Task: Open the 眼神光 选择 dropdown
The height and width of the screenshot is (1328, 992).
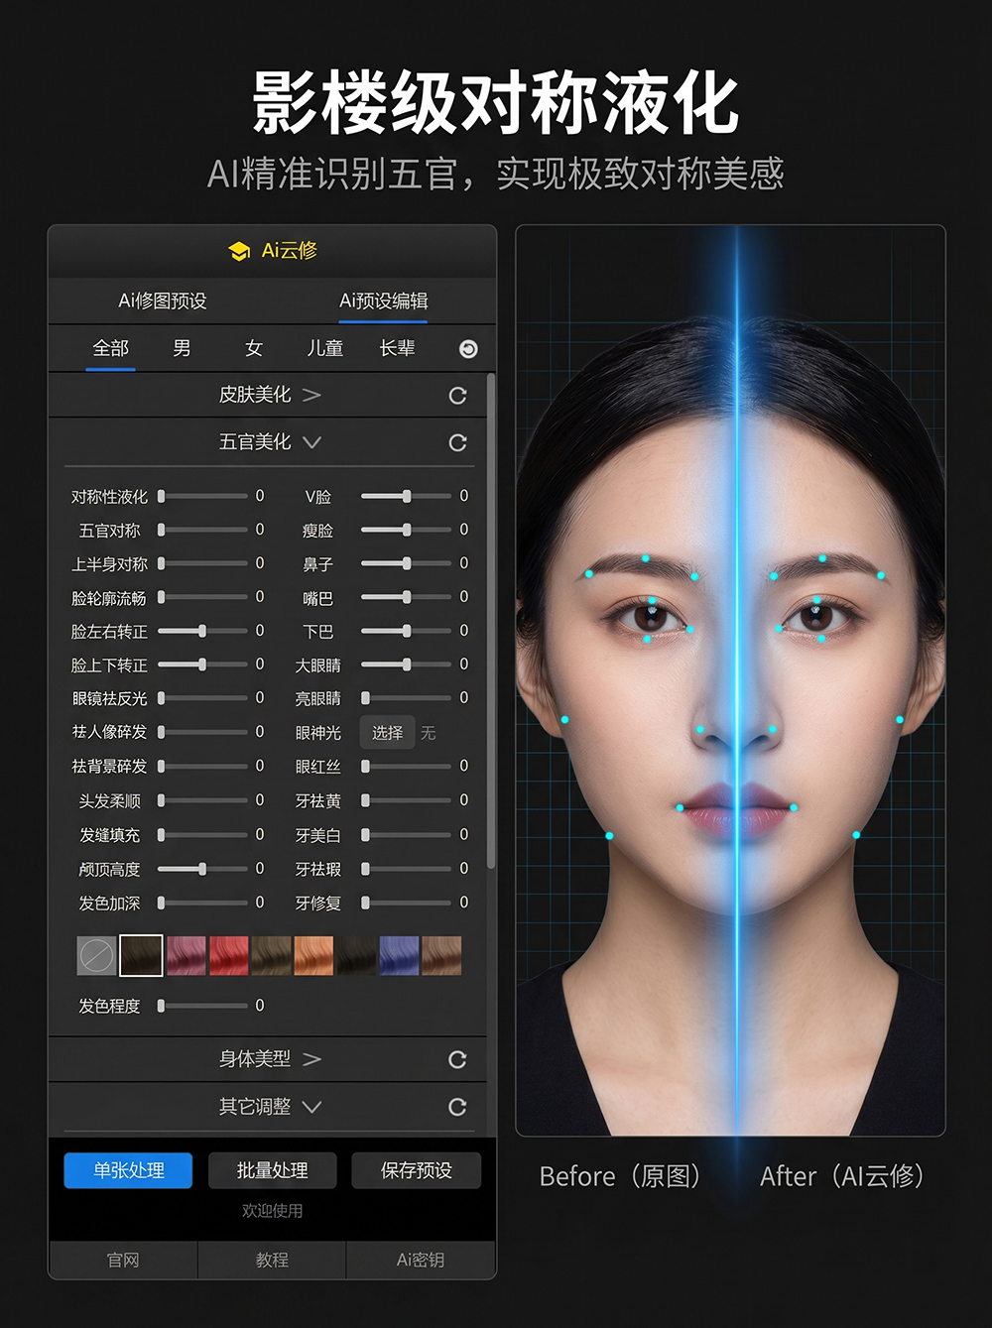Action: pos(387,733)
